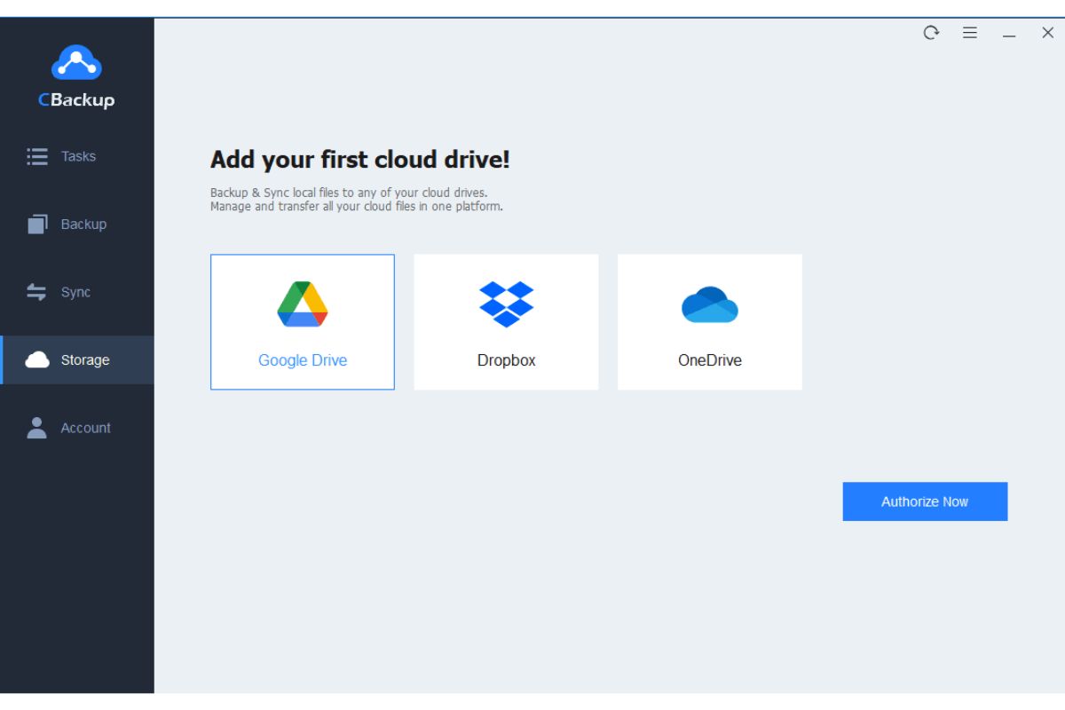Viewport: 1065px width, 710px height.
Task: Go to Sync in the sidebar
Action: coord(77,292)
